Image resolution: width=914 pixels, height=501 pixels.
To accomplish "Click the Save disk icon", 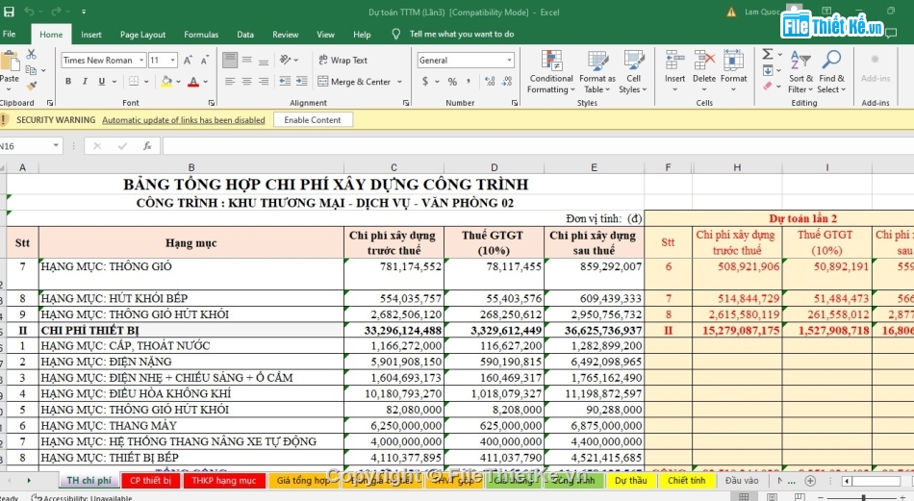I will click(x=9, y=12).
